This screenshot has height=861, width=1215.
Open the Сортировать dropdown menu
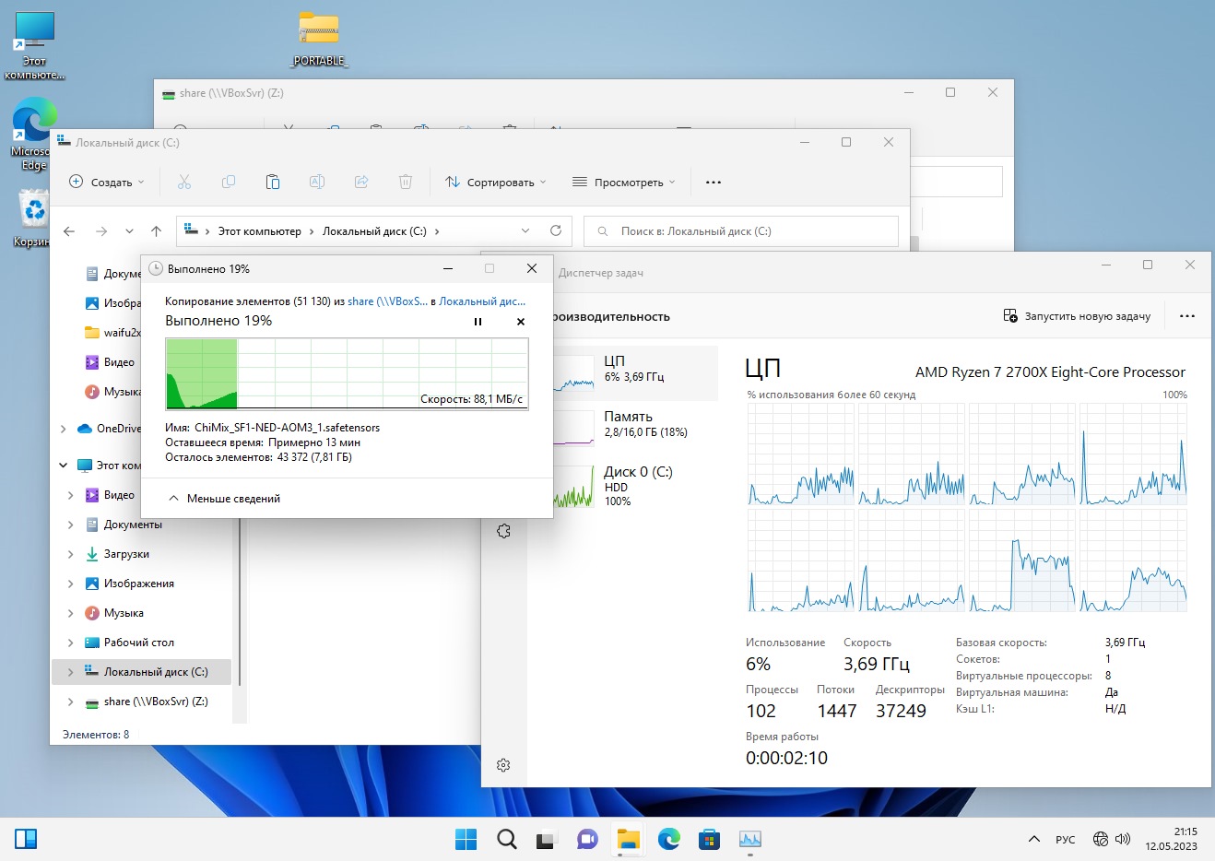496,183
